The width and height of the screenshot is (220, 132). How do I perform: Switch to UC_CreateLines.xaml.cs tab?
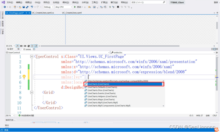43,13
